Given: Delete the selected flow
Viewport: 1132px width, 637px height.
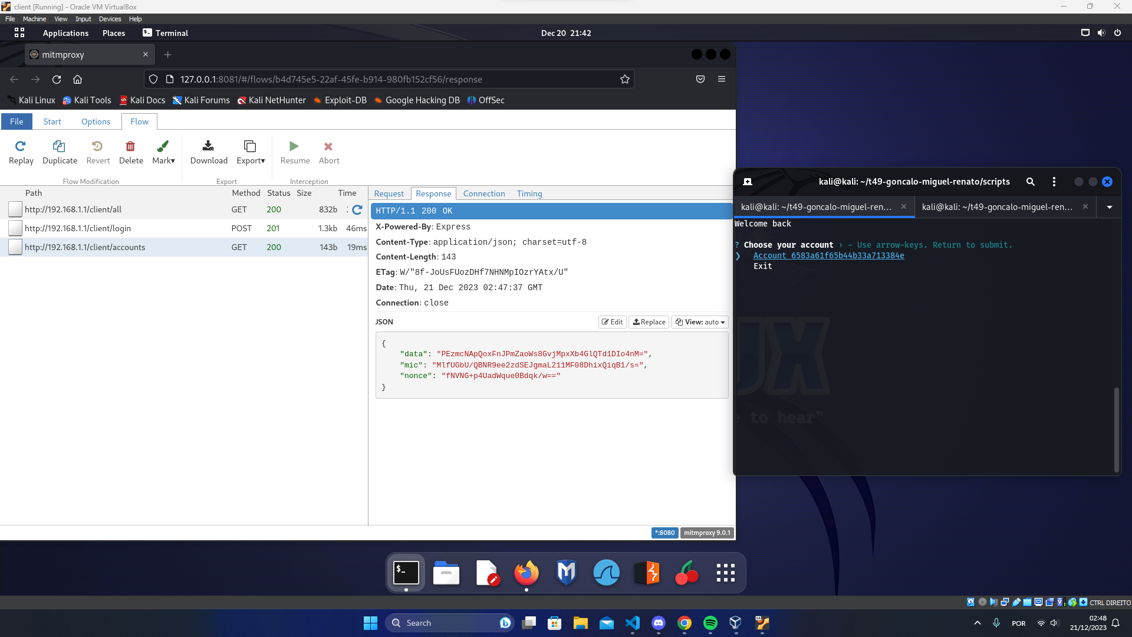Looking at the screenshot, I should (x=130, y=146).
